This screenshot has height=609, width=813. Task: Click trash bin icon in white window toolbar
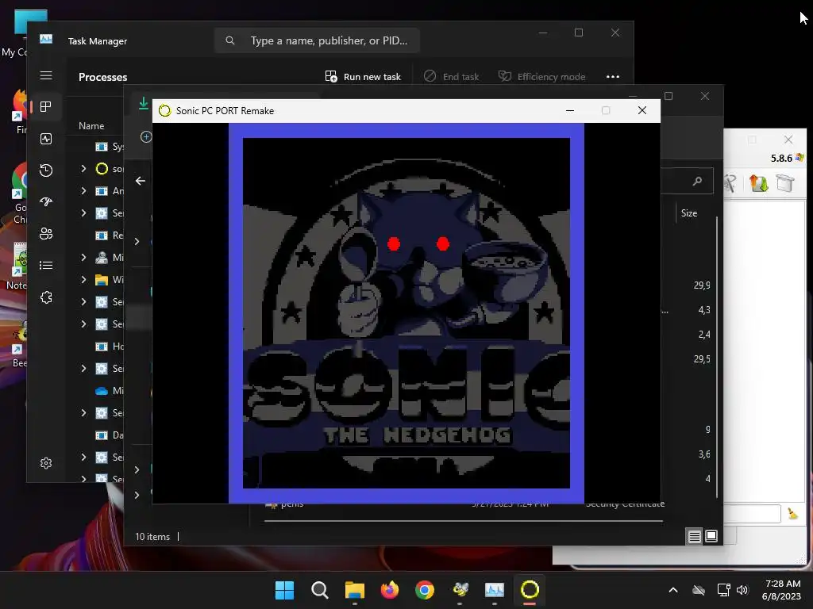pos(785,183)
